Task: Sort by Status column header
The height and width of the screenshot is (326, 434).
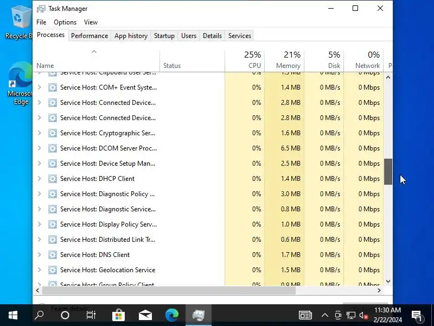Action: (x=193, y=61)
